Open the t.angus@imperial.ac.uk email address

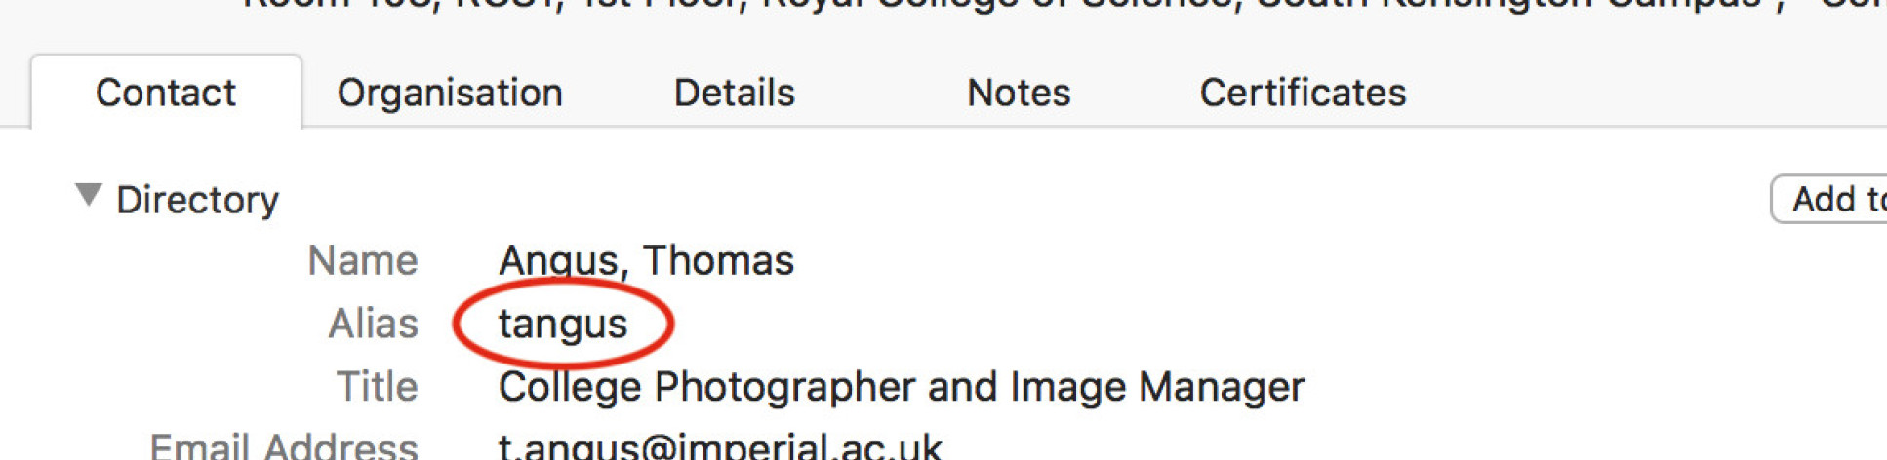720,446
